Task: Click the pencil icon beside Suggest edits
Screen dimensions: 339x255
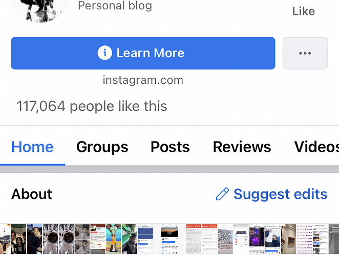Action: (x=222, y=194)
